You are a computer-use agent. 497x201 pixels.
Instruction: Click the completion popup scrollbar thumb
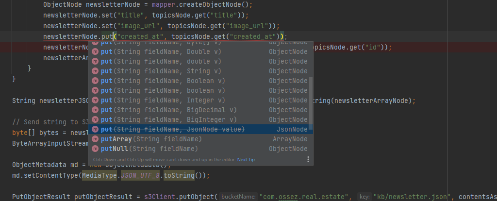tap(311, 103)
